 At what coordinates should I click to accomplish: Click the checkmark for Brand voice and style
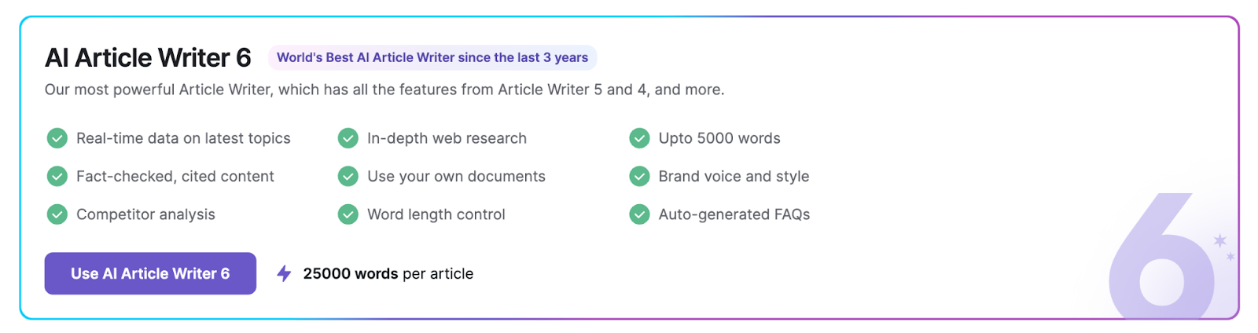tap(639, 177)
